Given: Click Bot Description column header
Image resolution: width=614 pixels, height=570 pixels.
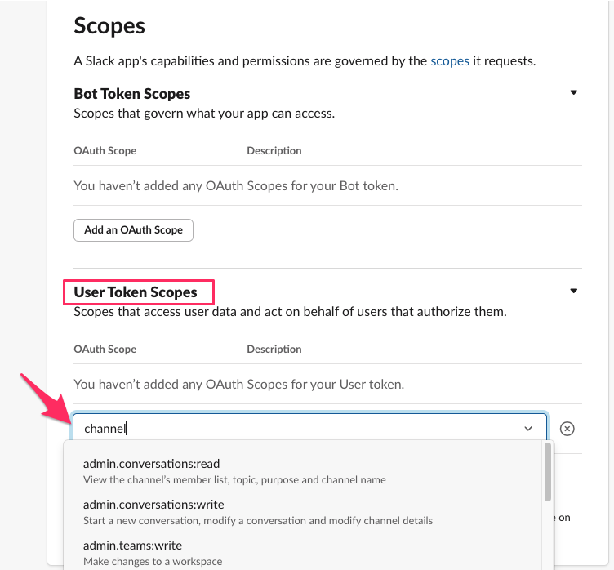Looking at the screenshot, I should coord(274,151).
